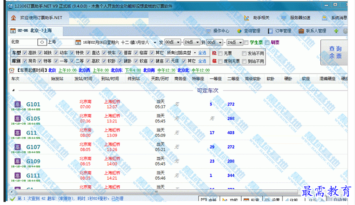355x205 pixels.
Task: Open the travel date dropdown arrow
Action: pyautogui.click(x=155, y=42)
